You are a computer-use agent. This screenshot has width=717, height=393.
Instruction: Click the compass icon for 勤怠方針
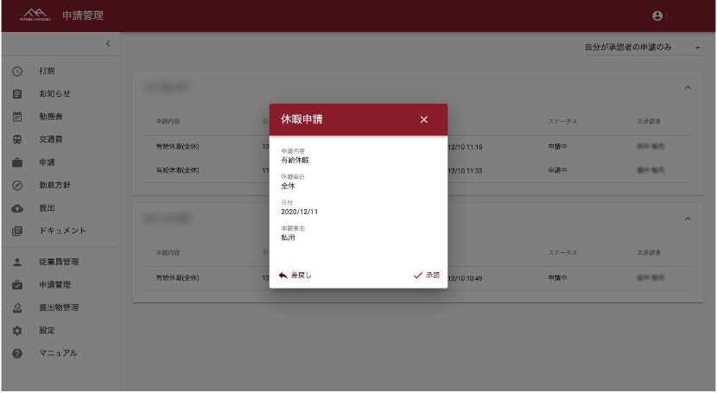coord(17,186)
